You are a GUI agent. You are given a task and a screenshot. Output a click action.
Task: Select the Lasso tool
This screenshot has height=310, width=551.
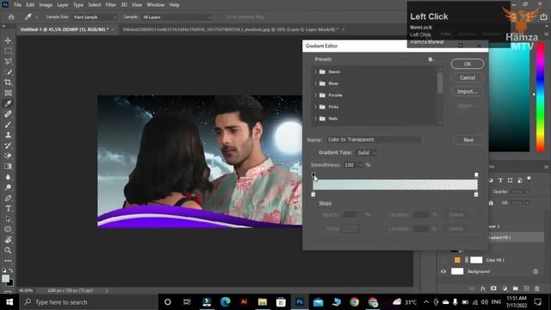(8, 61)
